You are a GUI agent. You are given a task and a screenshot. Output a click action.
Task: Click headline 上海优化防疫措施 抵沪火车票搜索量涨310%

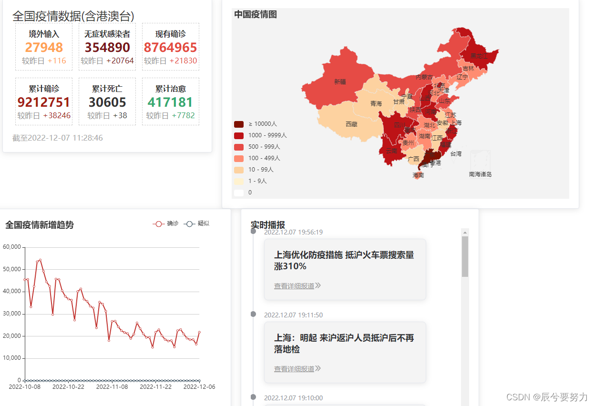pyautogui.click(x=344, y=261)
